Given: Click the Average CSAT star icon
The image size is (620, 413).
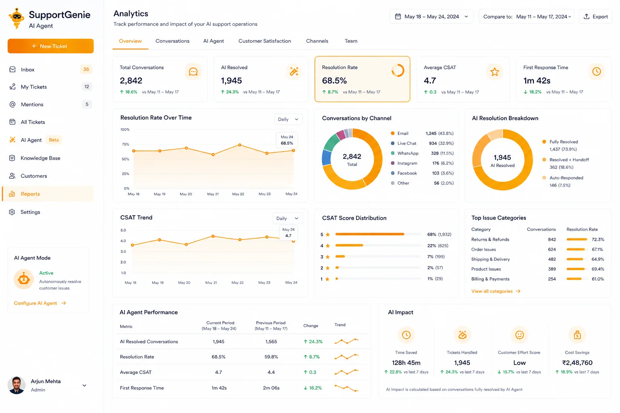Looking at the screenshot, I should pos(495,72).
